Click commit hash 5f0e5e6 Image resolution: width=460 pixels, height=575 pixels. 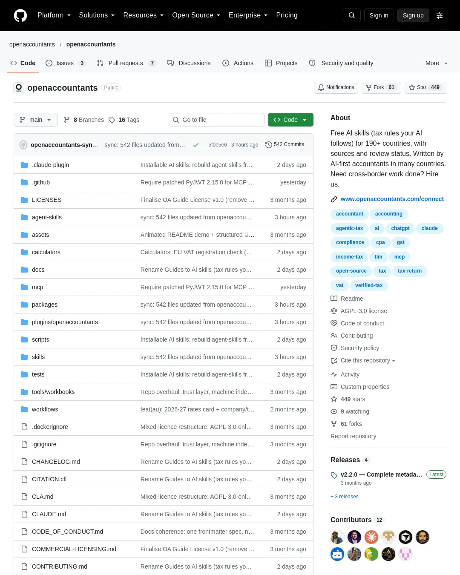pyautogui.click(x=218, y=145)
